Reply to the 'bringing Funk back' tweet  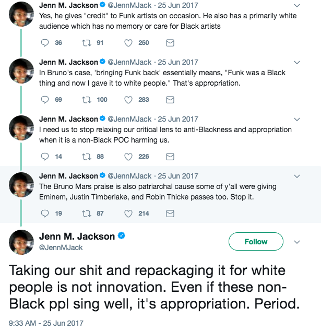coord(45,100)
